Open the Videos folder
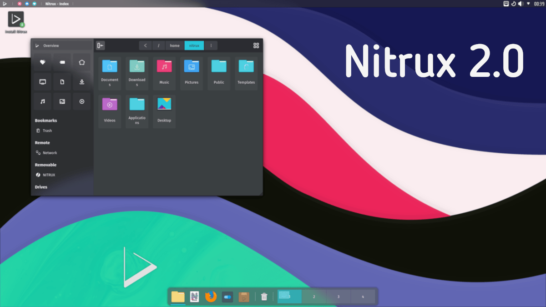 coord(110,111)
